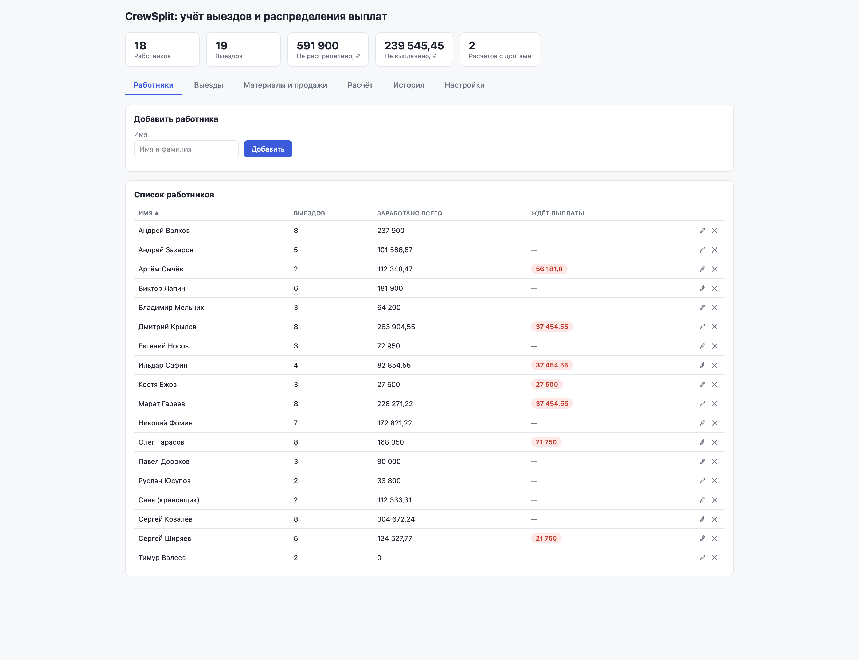Delete Виктор Лапин

[x=714, y=288]
